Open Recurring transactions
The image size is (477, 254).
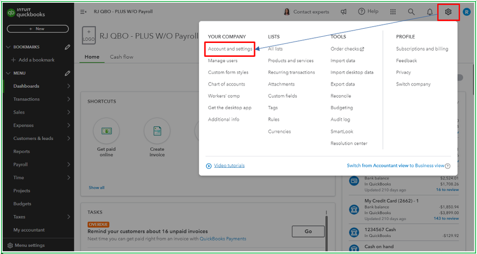pos(291,73)
